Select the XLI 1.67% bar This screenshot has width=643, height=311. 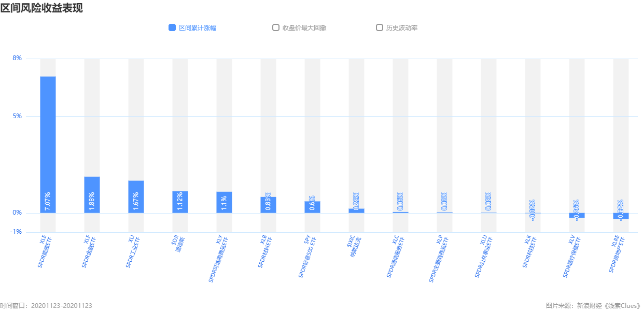pyautogui.click(x=136, y=197)
